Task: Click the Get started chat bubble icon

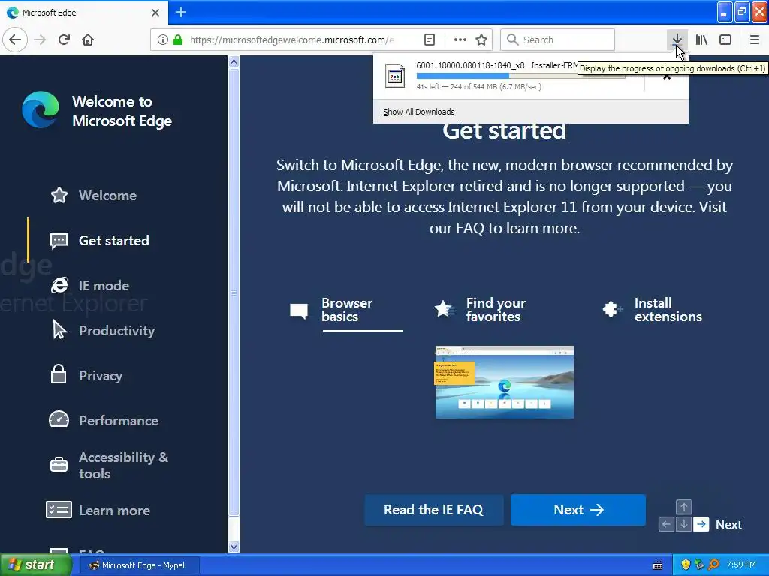Action: 59,241
